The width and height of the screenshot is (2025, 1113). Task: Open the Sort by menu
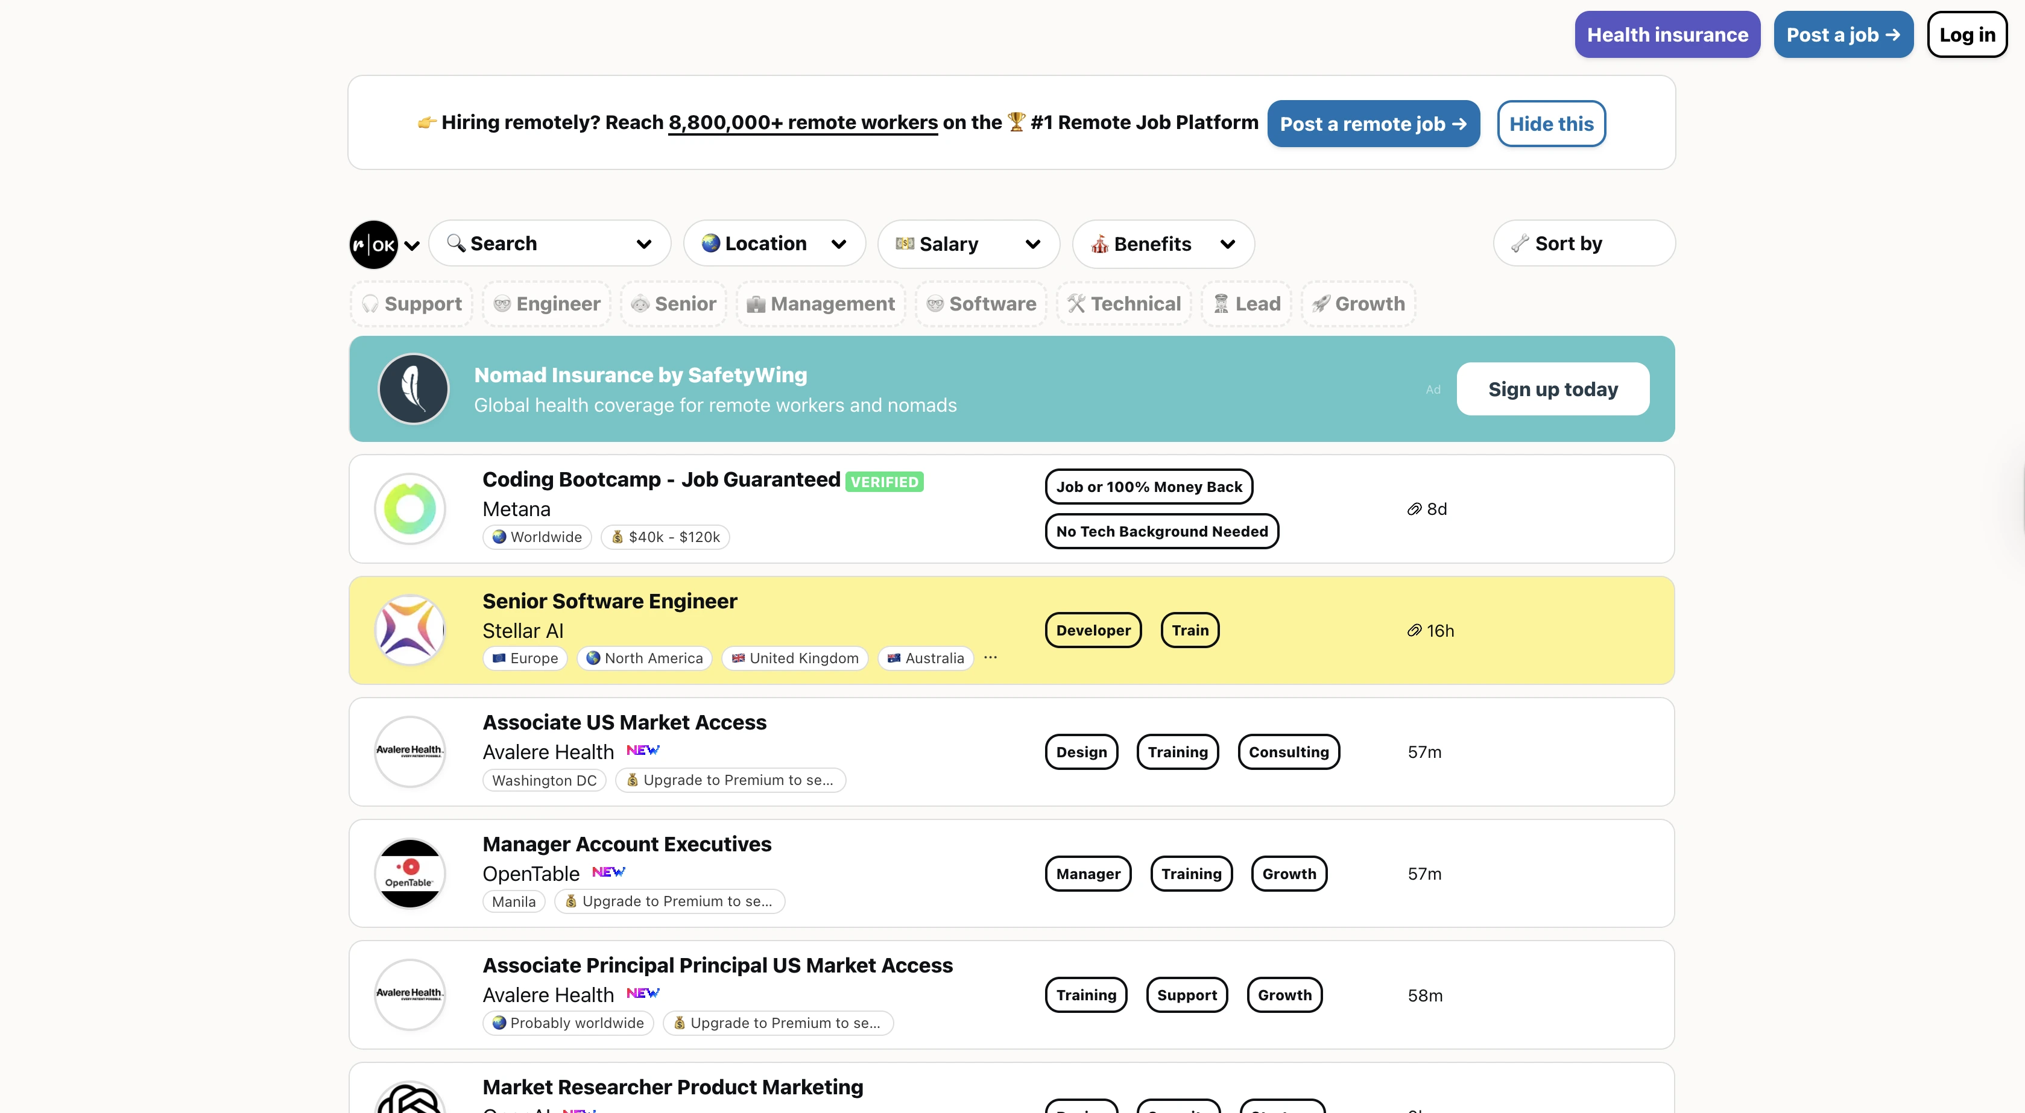click(1583, 244)
